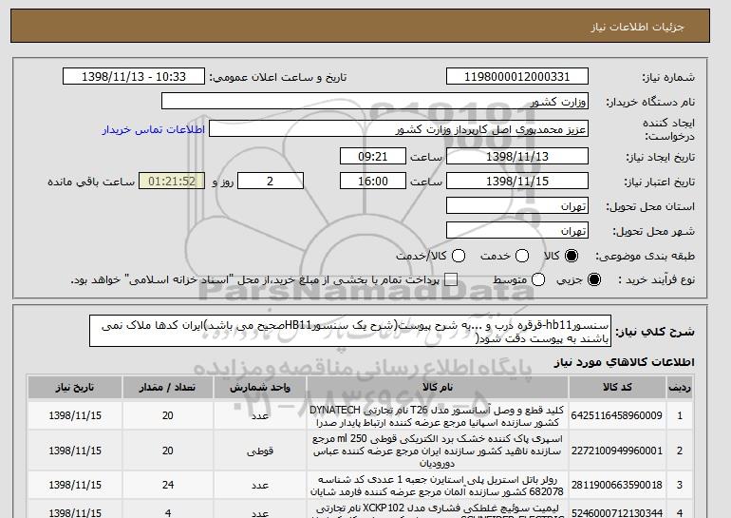Click the polystyrene roller item name

coord(437,486)
